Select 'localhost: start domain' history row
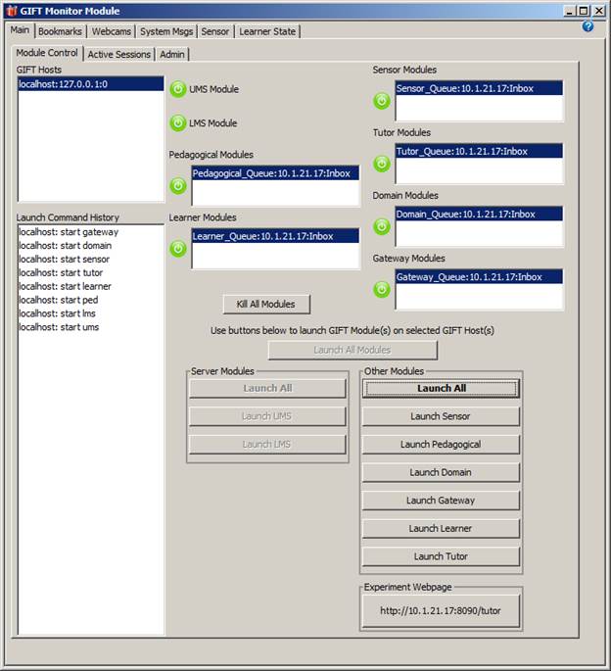This screenshot has height=671, width=611. 91,246
